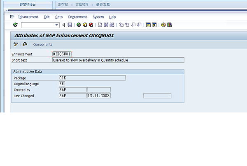Click the Package field OIK

92,78
